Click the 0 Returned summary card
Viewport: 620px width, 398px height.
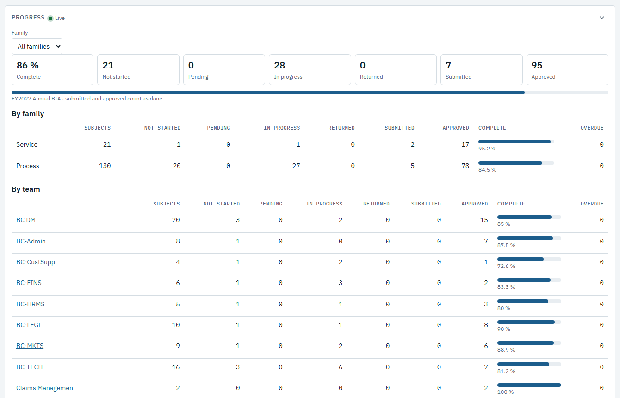pyautogui.click(x=396, y=70)
